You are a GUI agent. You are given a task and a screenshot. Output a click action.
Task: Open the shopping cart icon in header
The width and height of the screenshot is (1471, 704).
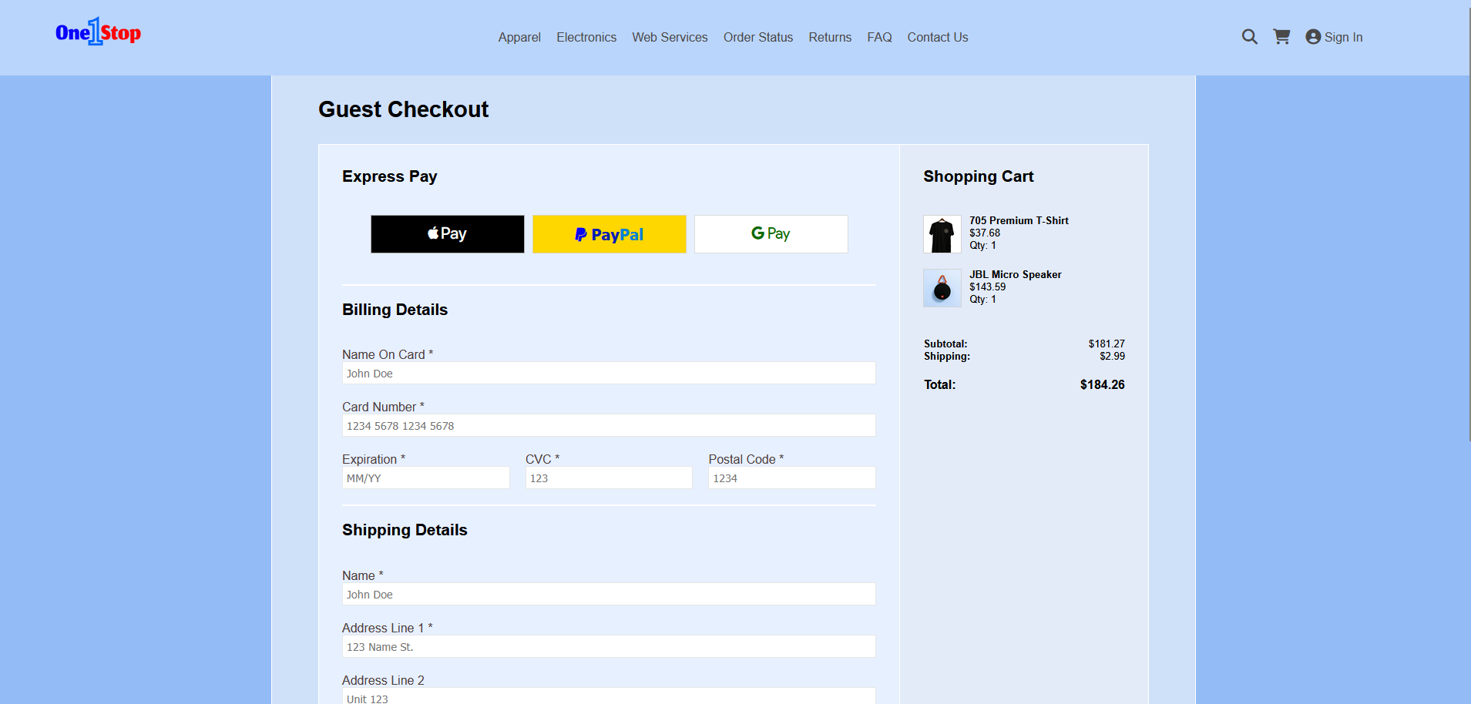(1281, 37)
